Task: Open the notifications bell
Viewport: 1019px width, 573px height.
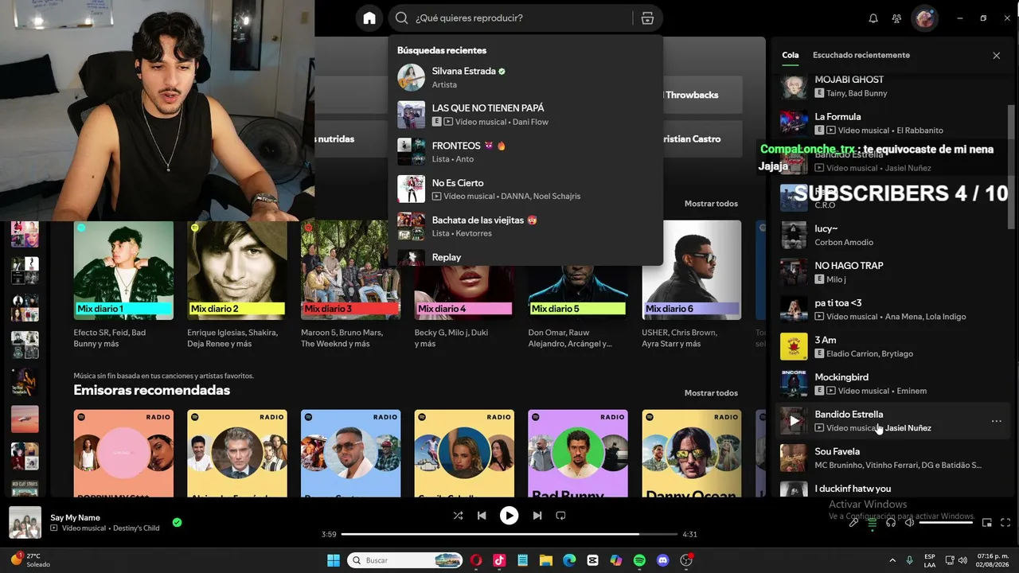Action: pos(873,18)
